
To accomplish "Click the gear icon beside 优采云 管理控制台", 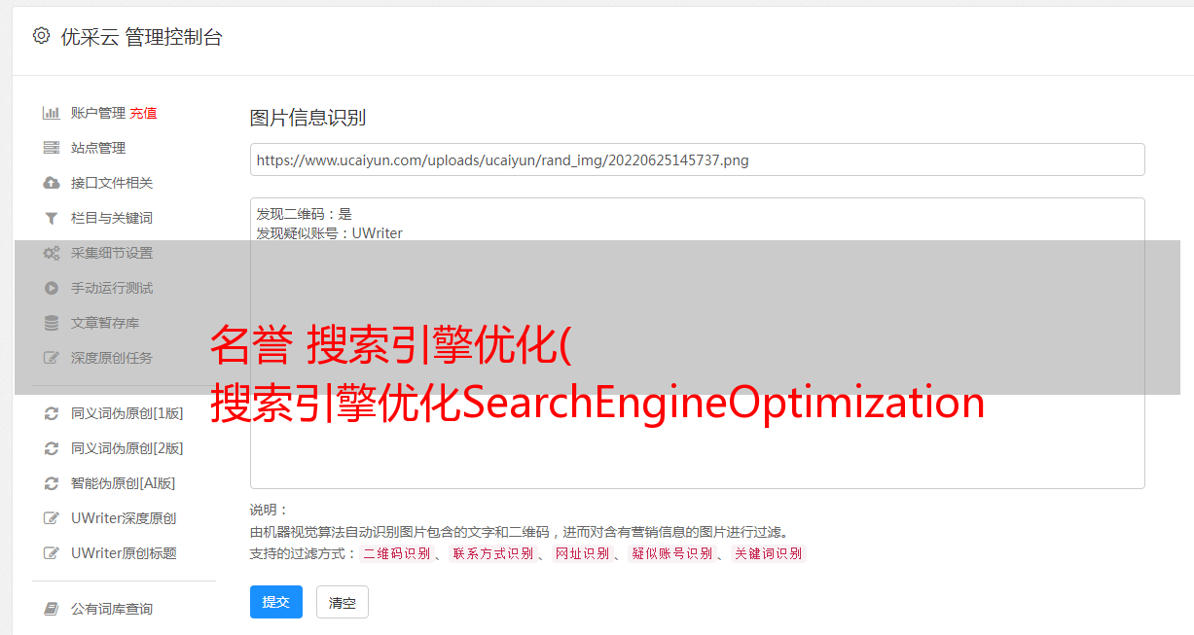I will click(x=41, y=36).
